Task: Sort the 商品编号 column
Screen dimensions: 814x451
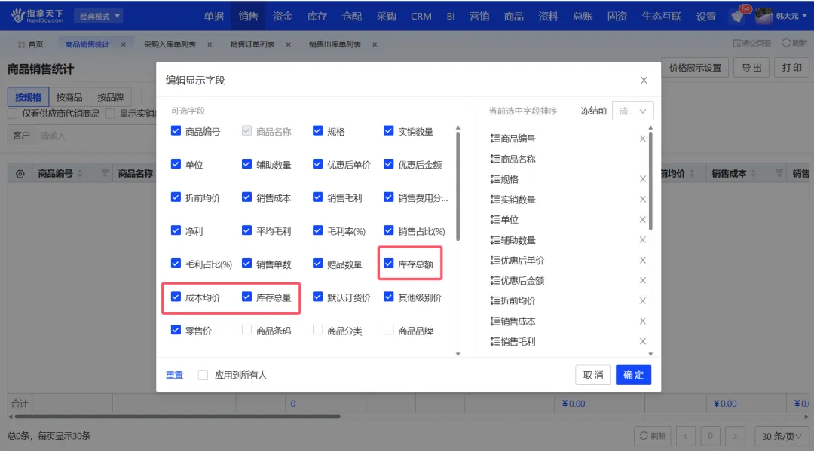Action: tap(80, 174)
